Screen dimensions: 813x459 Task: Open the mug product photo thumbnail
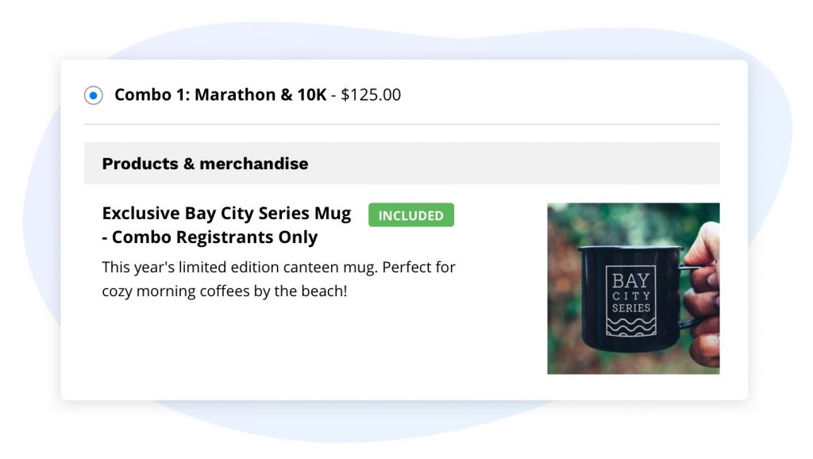633,288
